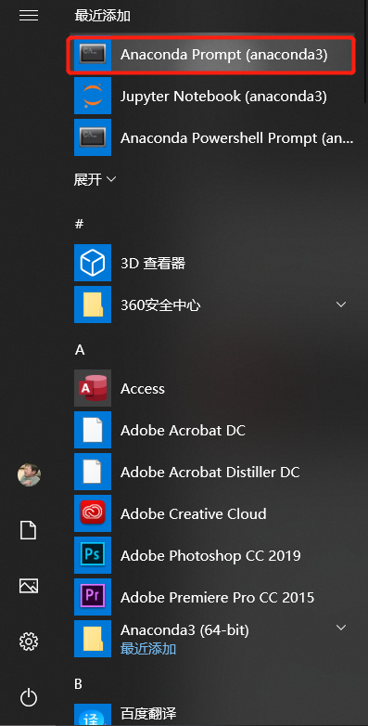
Task: Click the 3D Viewer cube icon
Action: pos(93,263)
